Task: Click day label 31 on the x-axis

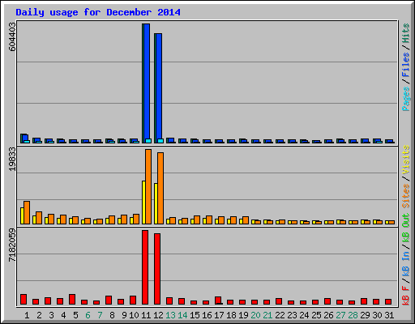Action: click(x=389, y=315)
